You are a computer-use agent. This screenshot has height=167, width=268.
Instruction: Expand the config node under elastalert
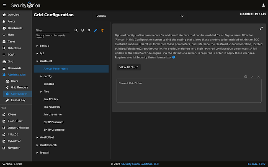coord(41,76)
